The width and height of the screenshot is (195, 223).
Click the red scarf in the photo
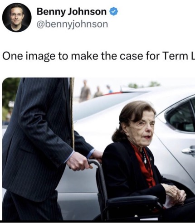click(145, 164)
